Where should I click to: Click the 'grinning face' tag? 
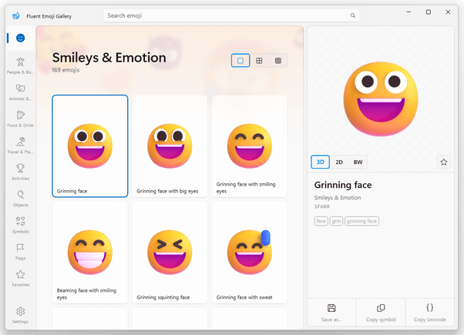(361, 221)
